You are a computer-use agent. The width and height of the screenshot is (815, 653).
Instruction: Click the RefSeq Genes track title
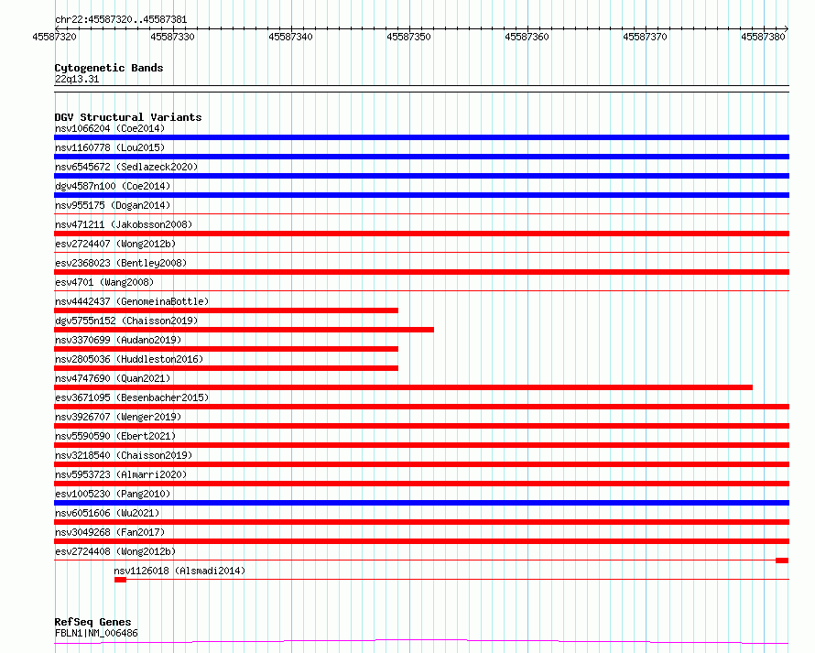click(92, 623)
